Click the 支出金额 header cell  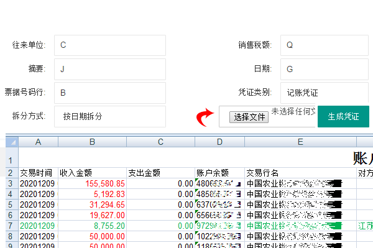tap(160, 173)
